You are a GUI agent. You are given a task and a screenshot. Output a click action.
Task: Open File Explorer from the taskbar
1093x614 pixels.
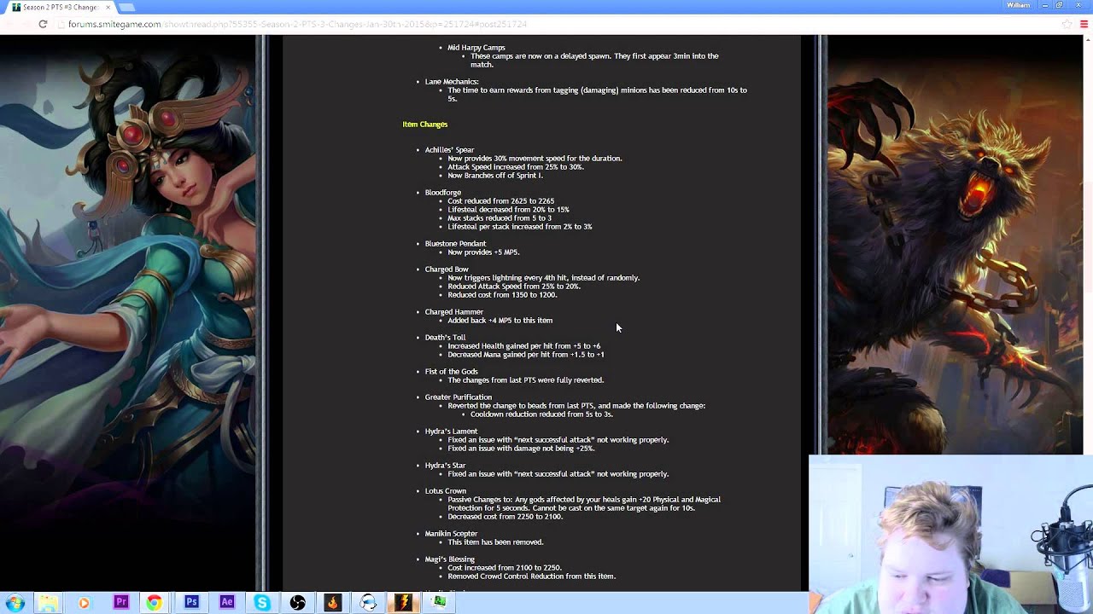click(x=49, y=603)
